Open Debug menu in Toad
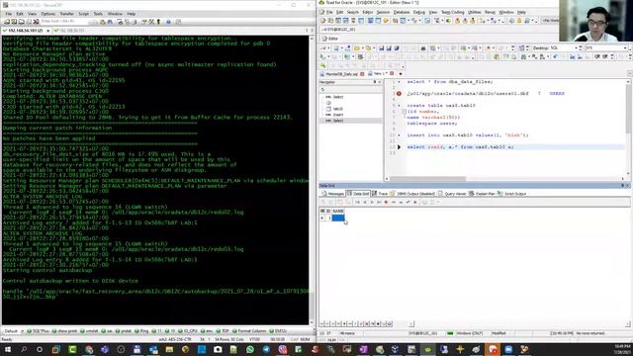Viewport: 633px width, 356px height. point(419,13)
